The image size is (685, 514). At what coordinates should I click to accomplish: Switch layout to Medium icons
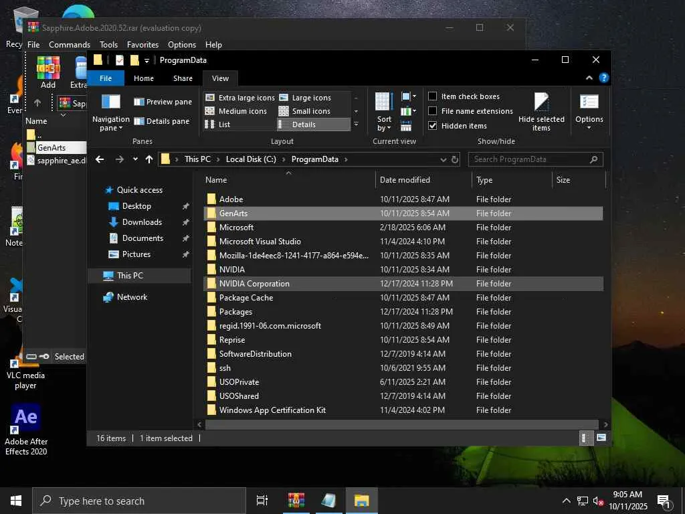[236, 111]
